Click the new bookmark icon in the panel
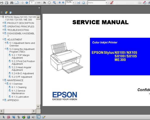The image size is (150, 120). coord(6,12)
